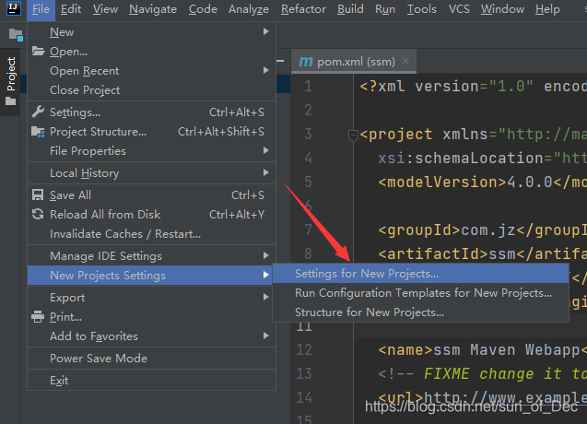The height and width of the screenshot is (424, 587).
Task: Open the Refactor menu
Action: 303,9
